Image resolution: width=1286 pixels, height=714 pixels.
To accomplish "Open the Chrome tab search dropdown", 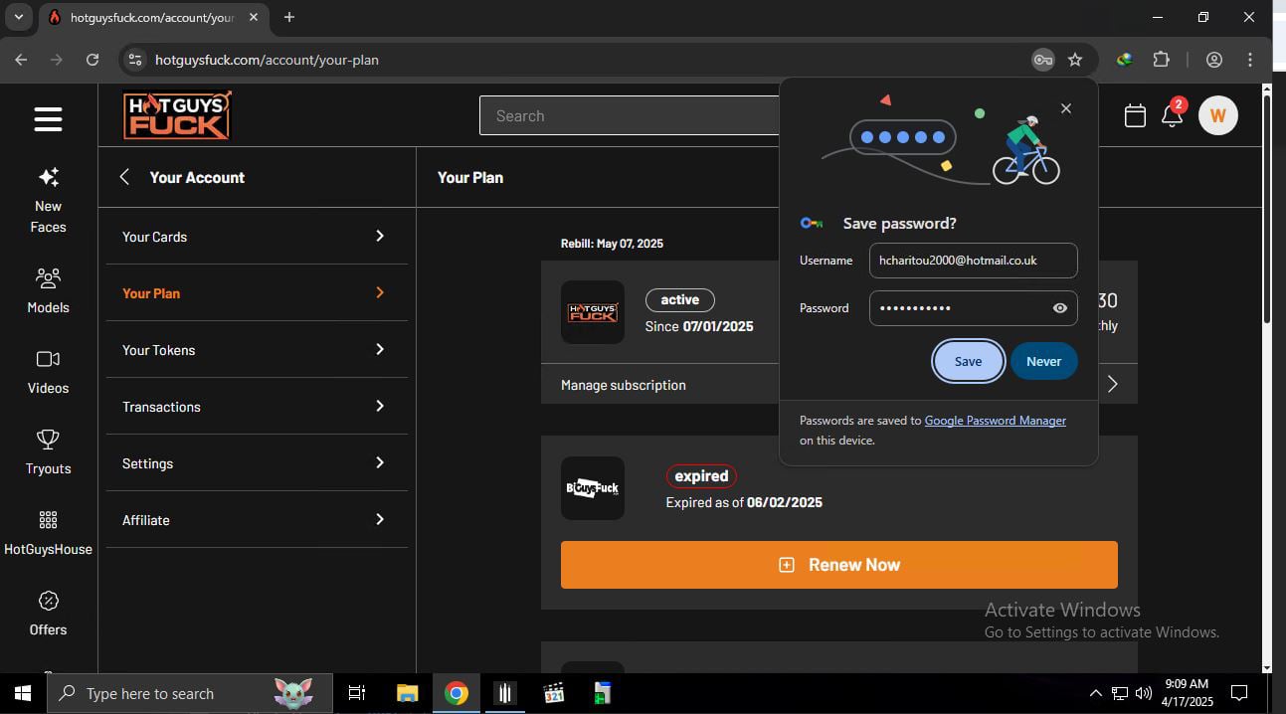I will click(x=18, y=17).
